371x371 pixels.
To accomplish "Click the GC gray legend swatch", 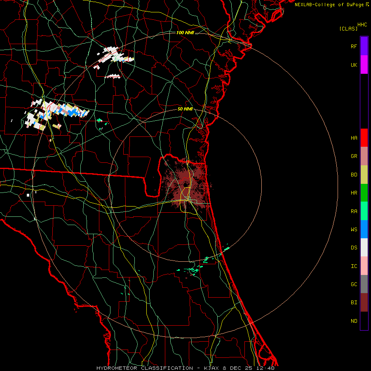I will [364, 284].
